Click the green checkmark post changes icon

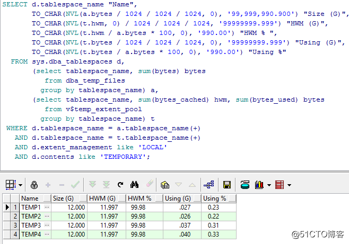pyautogui.click(x=75, y=185)
